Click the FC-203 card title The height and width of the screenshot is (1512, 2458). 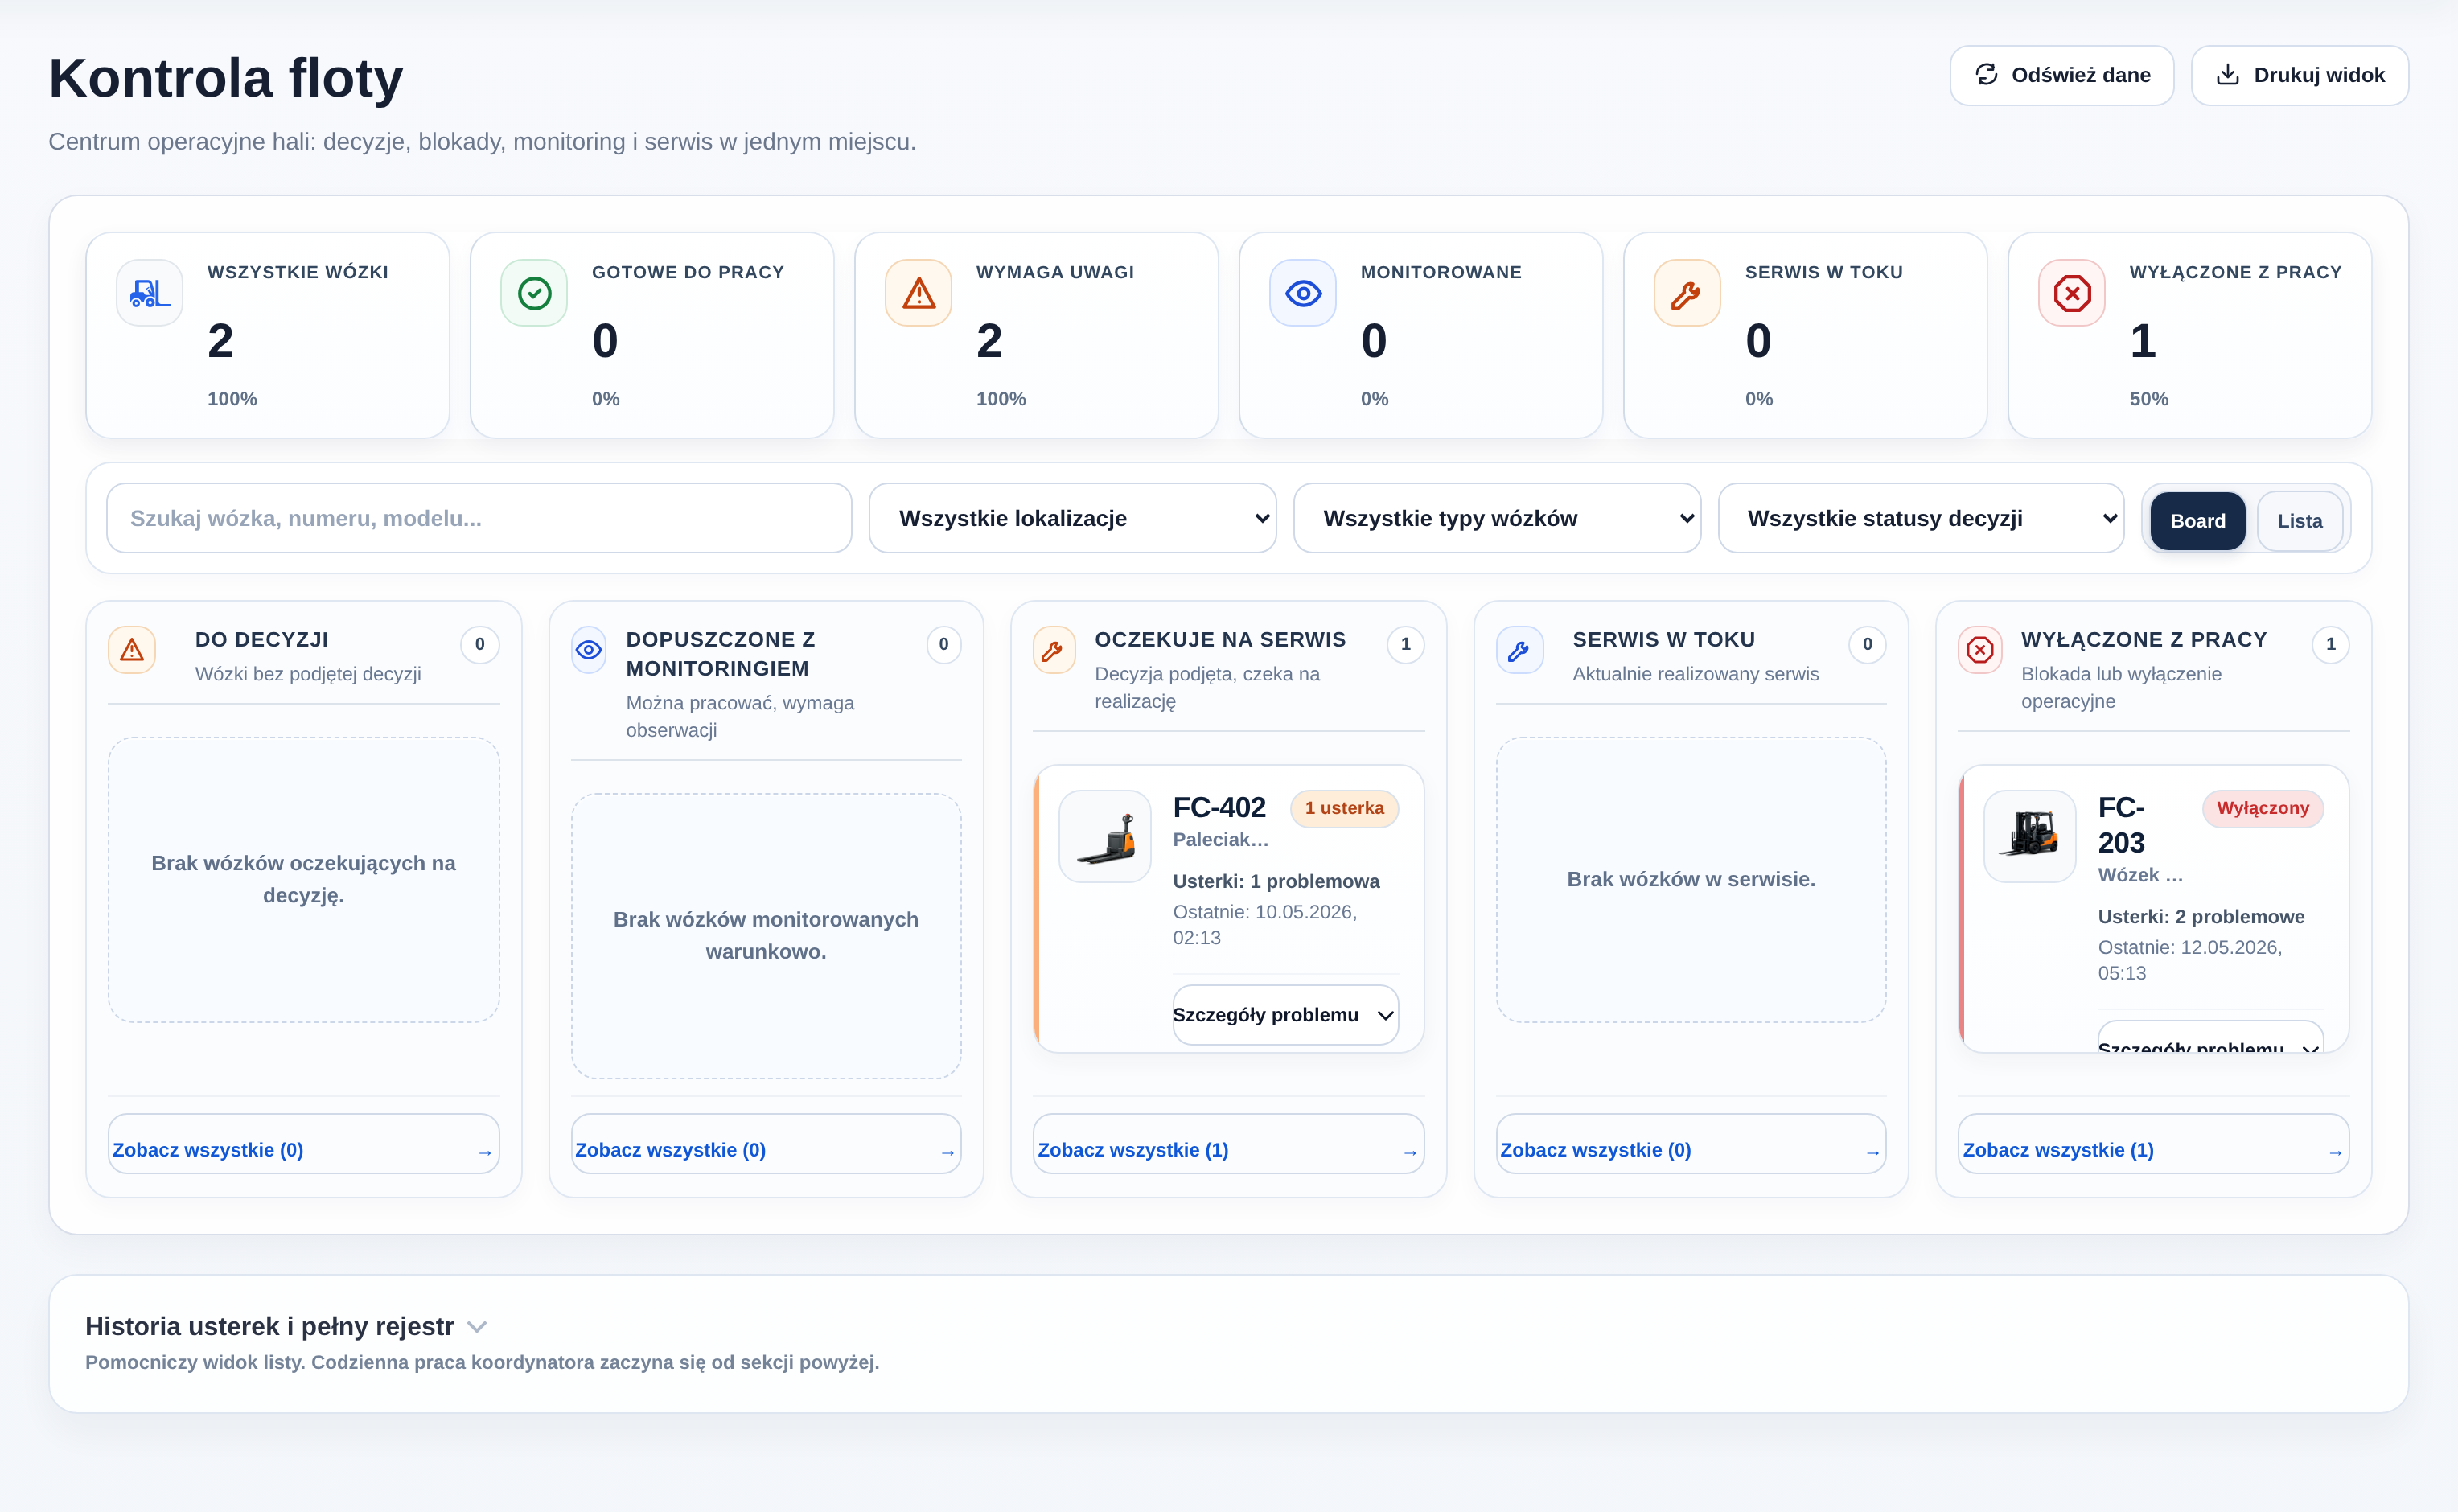pos(2121,825)
